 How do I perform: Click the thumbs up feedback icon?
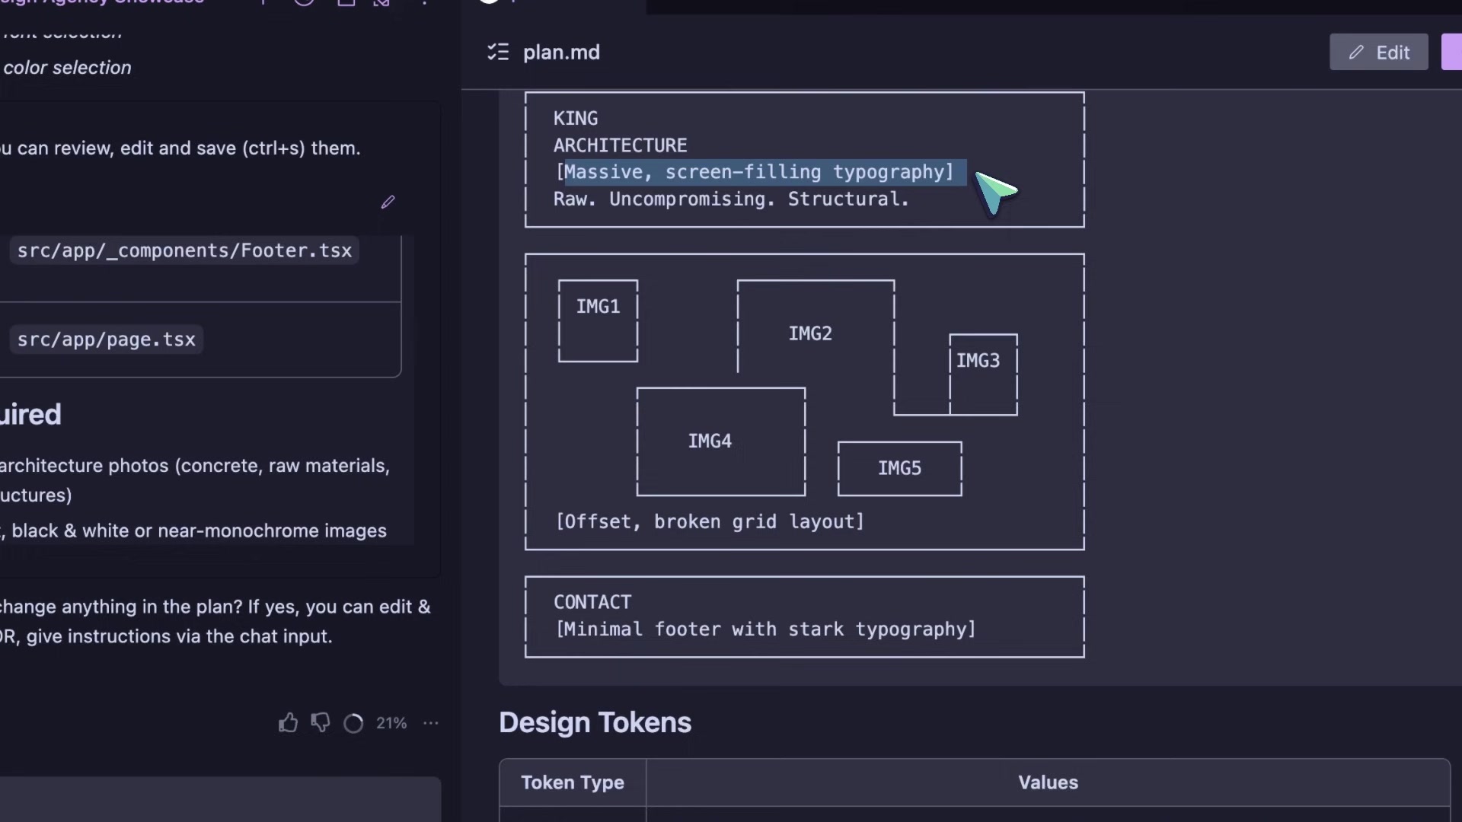pos(288,722)
